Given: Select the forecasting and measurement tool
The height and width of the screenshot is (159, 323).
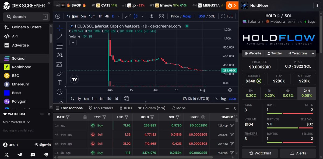Looking at the screenshot, I should (59, 64).
